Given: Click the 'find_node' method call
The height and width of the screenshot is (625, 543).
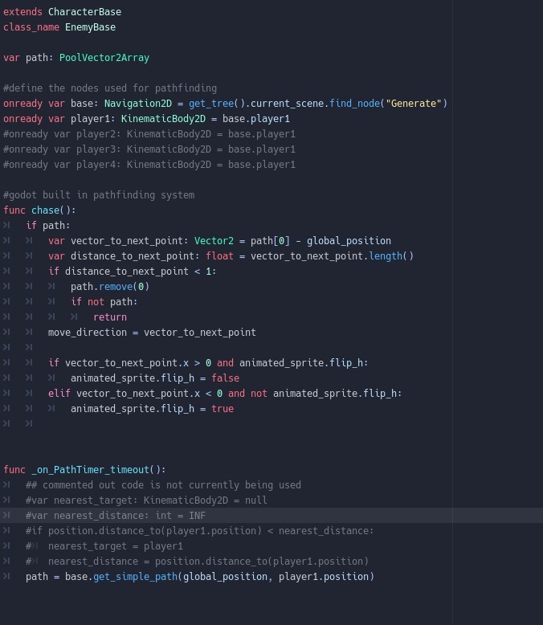Looking at the screenshot, I should (x=354, y=104).
